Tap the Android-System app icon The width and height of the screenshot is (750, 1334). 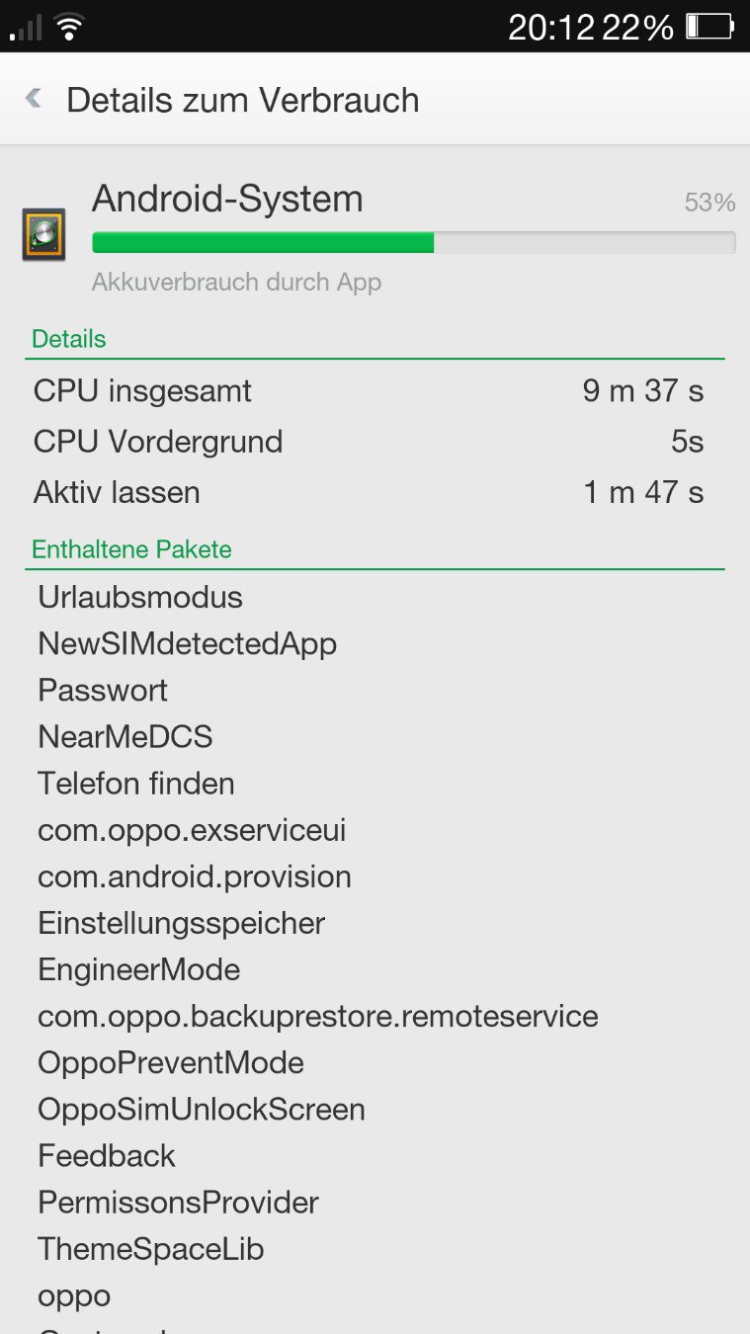[43, 234]
